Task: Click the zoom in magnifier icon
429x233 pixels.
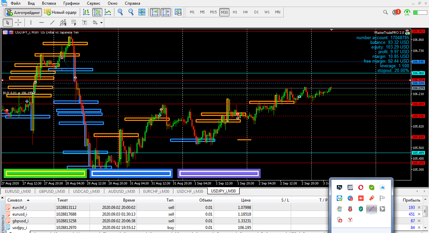Action: tap(120, 12)
